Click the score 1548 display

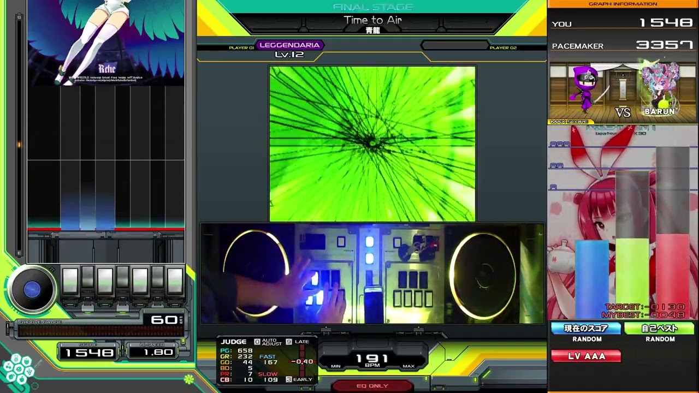[x=89, y=353]
